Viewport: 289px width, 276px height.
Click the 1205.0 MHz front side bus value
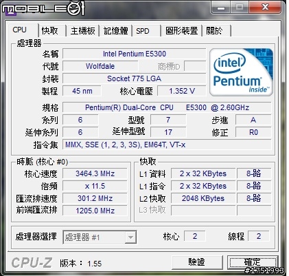point(95,211)
